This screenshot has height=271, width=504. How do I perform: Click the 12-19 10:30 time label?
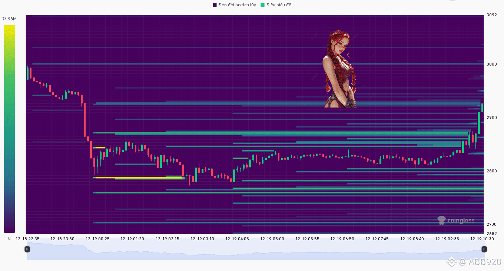coord(482,239)
